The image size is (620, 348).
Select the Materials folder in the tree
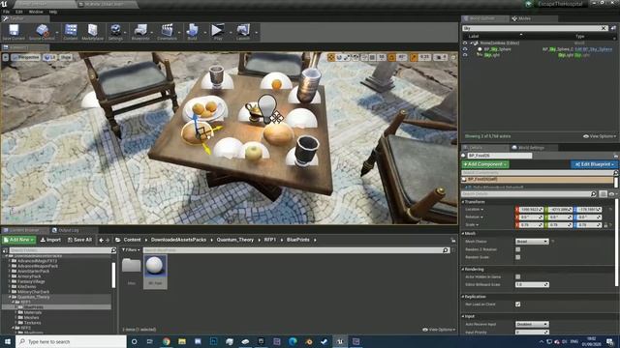[32, 312]
